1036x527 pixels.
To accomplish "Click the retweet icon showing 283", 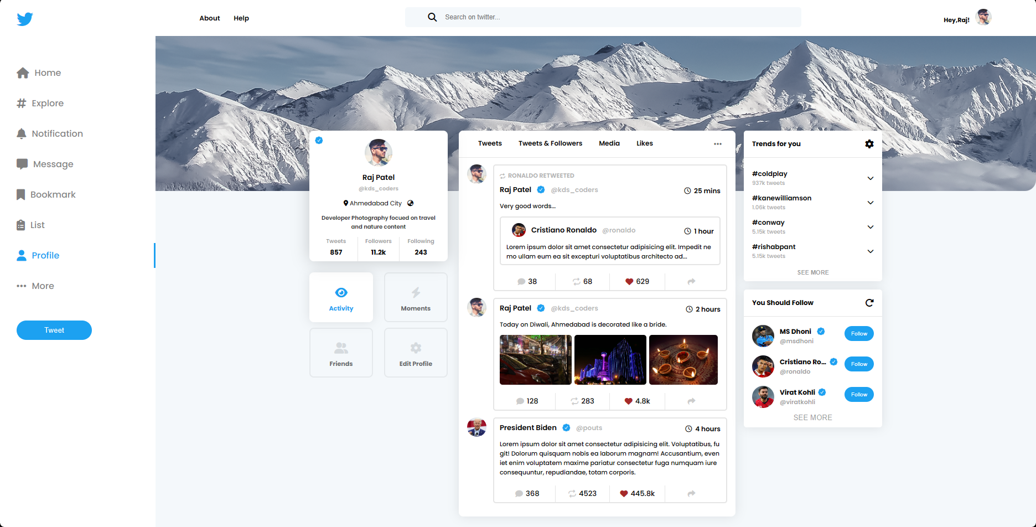I will point(574,401).
